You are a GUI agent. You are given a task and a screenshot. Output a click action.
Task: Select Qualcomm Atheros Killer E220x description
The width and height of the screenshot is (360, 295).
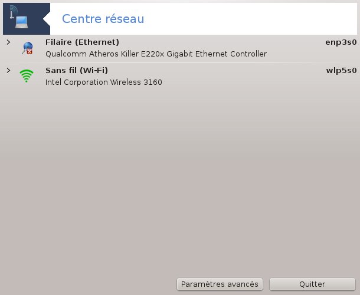point(156,54)
